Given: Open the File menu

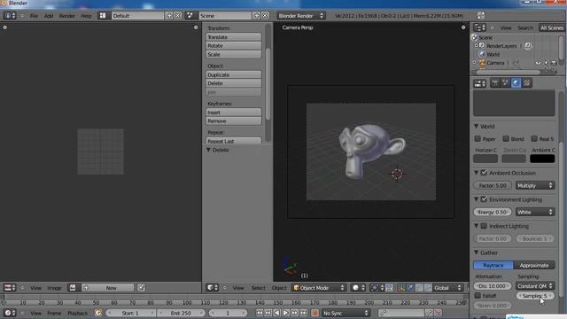Looking at the screenshot, I should 34,16.
